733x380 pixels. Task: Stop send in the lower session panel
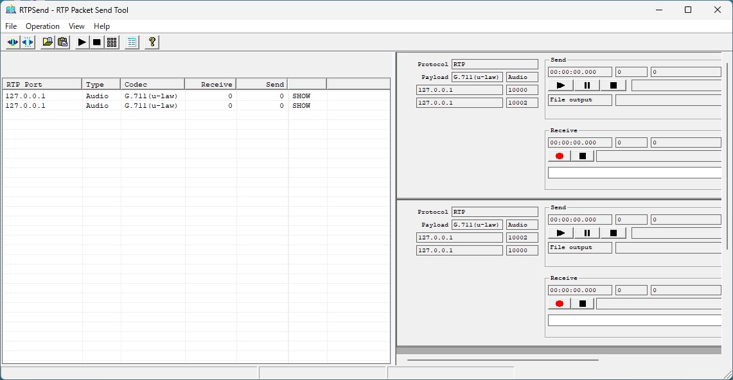point(614,233)
